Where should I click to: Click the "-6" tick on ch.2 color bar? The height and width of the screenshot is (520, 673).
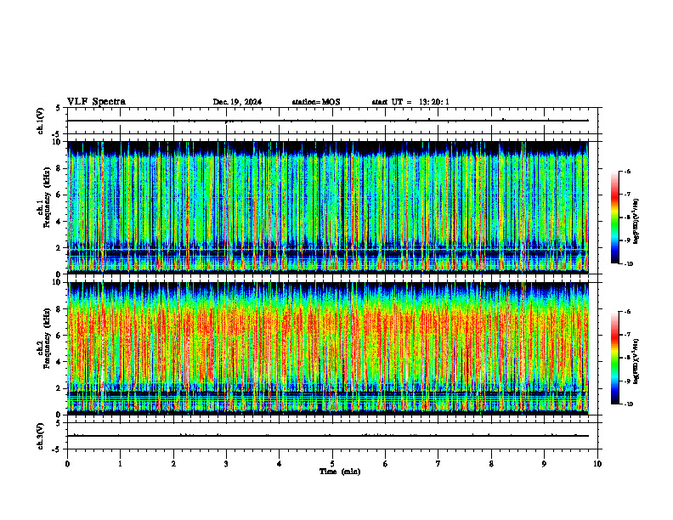[627, 312]
